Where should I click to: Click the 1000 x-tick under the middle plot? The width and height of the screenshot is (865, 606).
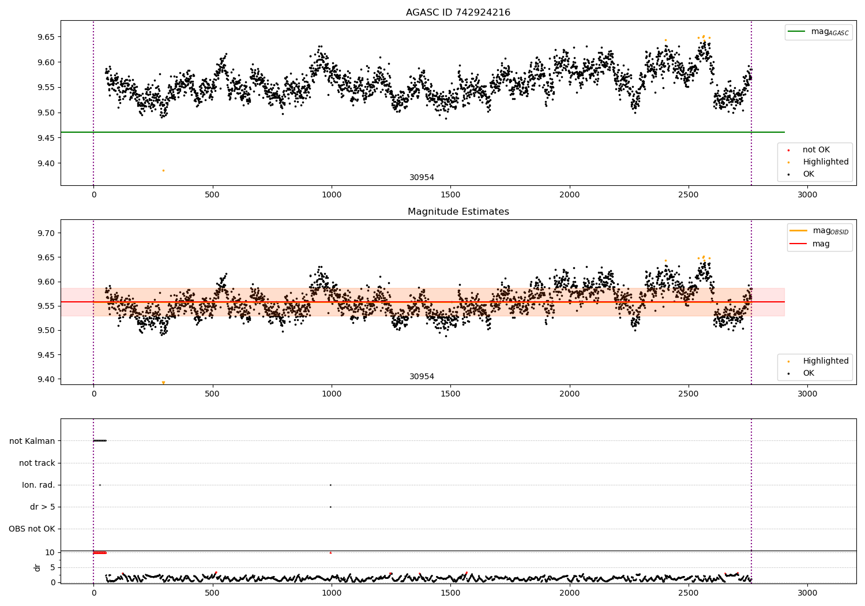332,394
